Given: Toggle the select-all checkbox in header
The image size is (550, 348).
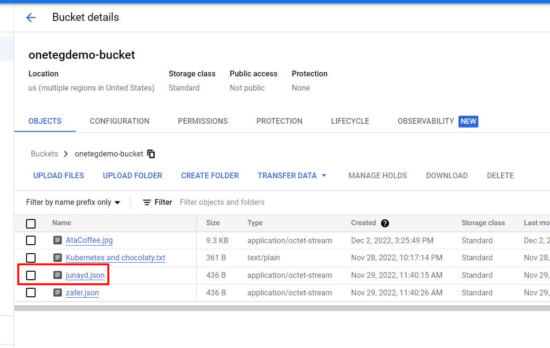Looking at the screenshot, I should pyautogui.click(x=31, y=223).
